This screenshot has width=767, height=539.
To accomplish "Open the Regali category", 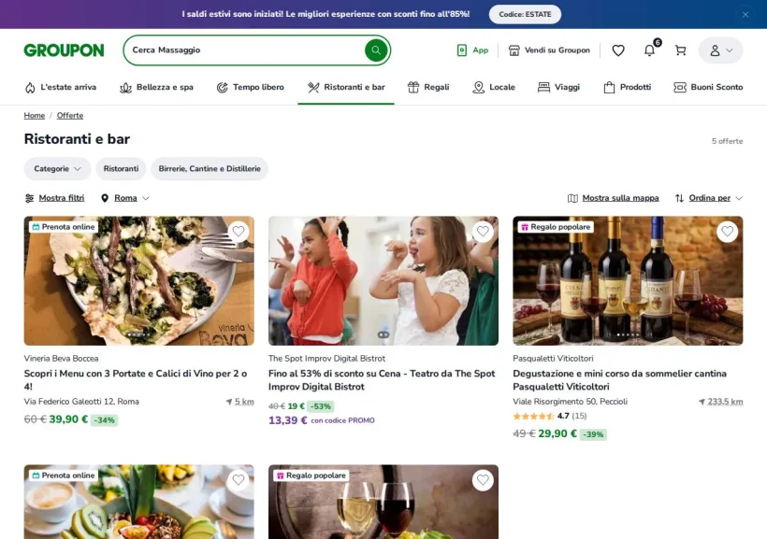I will pyautogui.click(x=428, y=87).
